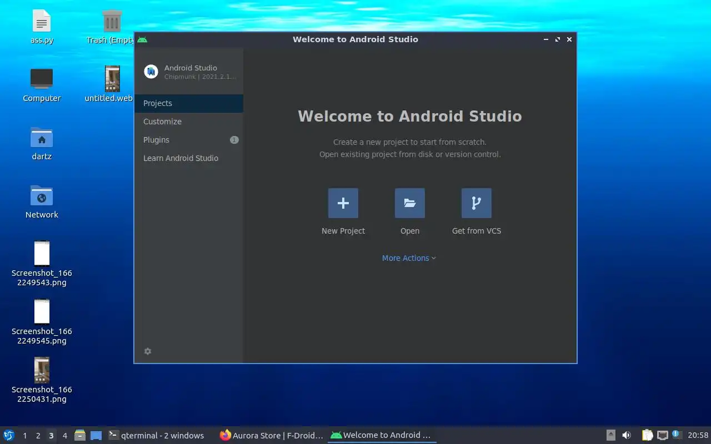Viewport: 711px width, 444px height.
Task: Select the Trash icon on desktop
Action: [x=112, y=27]
